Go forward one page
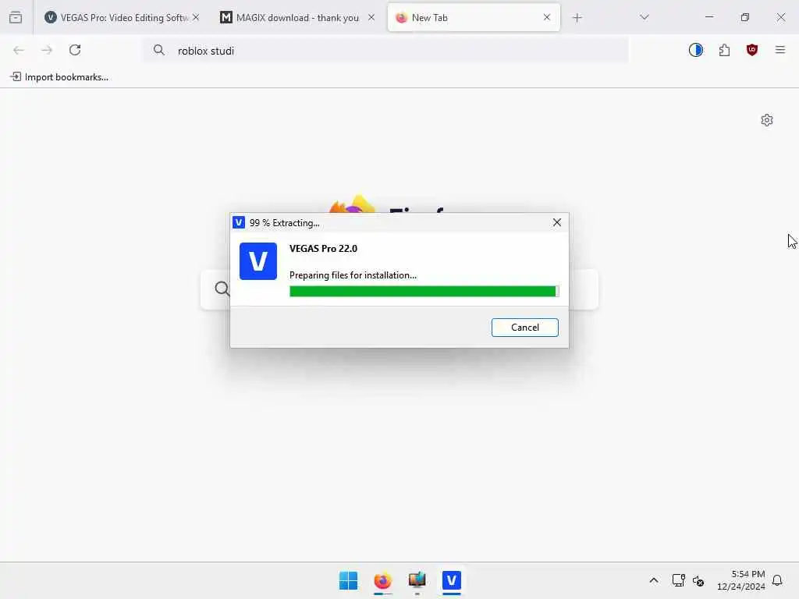The width and height of the screenshot is (799, 599). (x=46, y=50)
